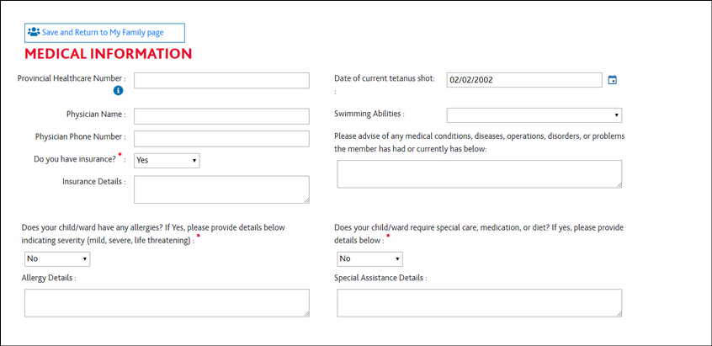712x346 pixels.
Task: Click the 'Do you have insurance?' label
Action: pyautogui.click(x=75, y=159)
